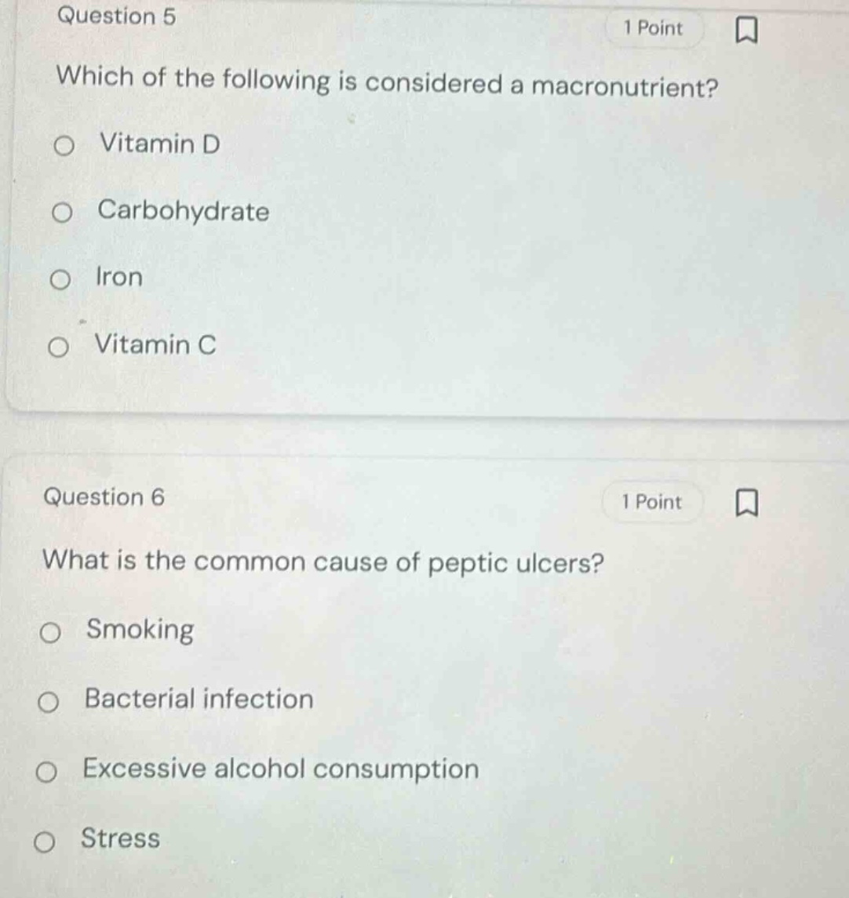
Task: Click the flag icon beside Question 5's point badge
Action: [745, 27]
